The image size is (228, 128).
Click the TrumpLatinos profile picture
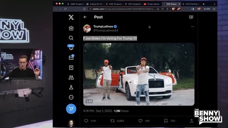click(87, 28)
